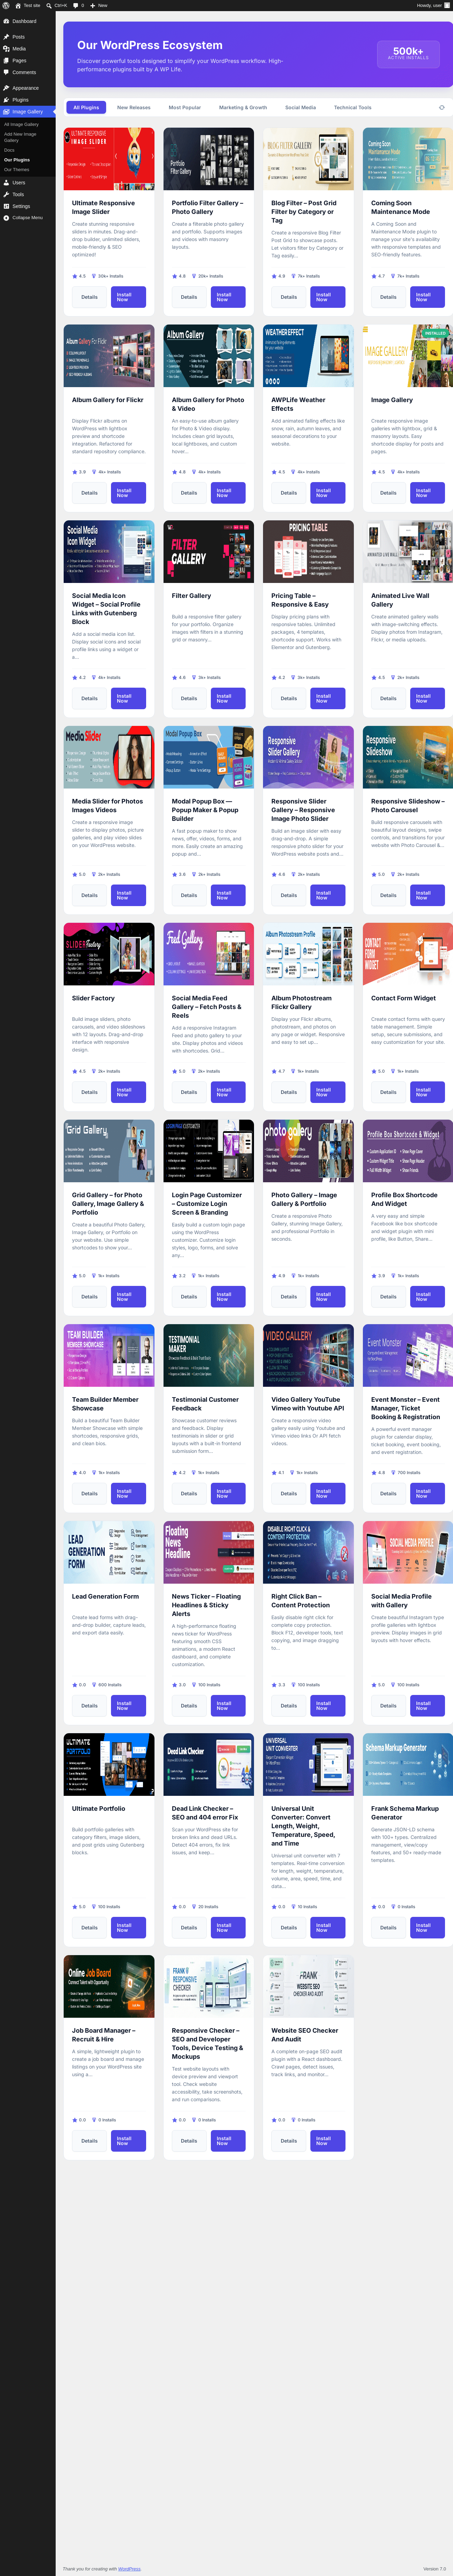
Task: Open the Docs submenu item
Action: [9, 150]
